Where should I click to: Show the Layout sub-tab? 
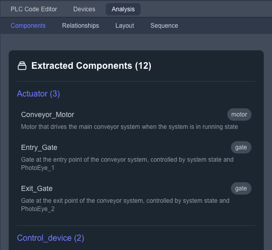click(x=125, y=26)
